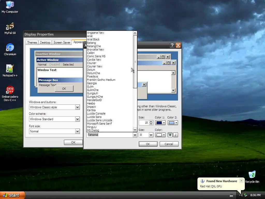Collapse the Tahoma font dropdown arrow

[135, 135]
